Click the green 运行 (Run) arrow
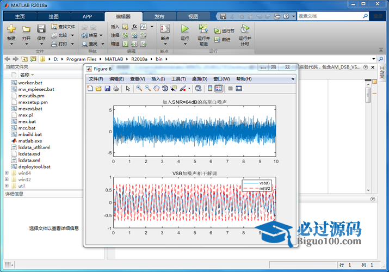This screenshot has width=389, height=272. coord(184,29)
